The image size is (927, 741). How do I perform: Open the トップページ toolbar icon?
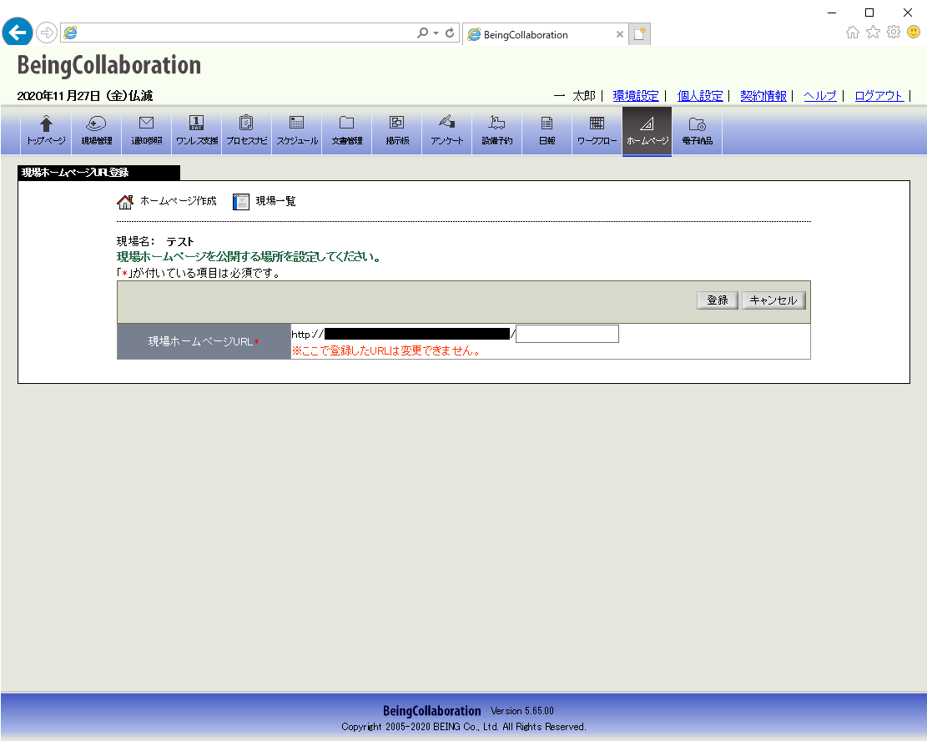(x=46, y=131)
